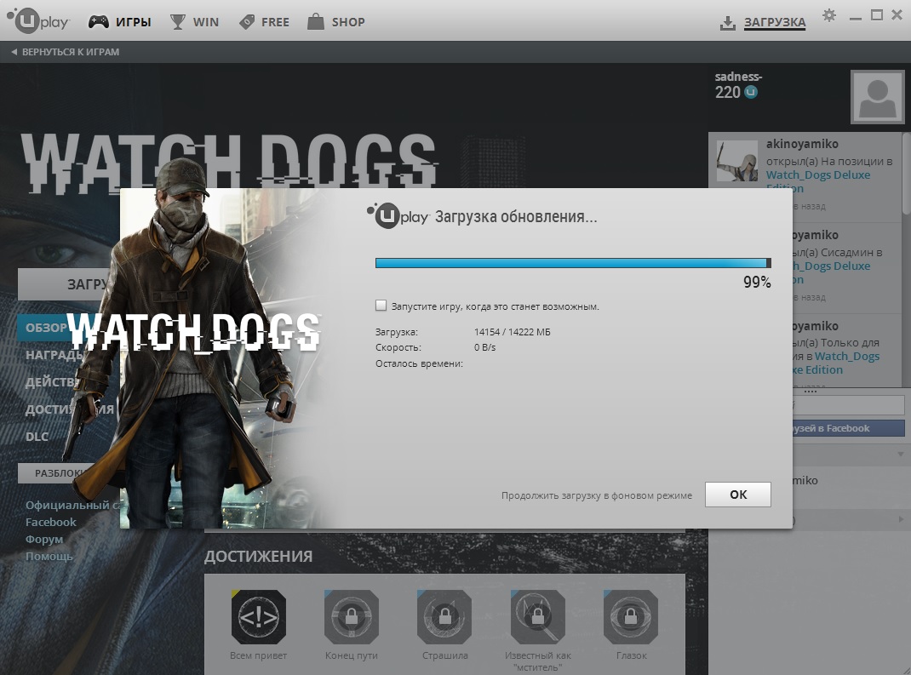
Task: Open the WIN rewards tab
Action: pos(206,23)
